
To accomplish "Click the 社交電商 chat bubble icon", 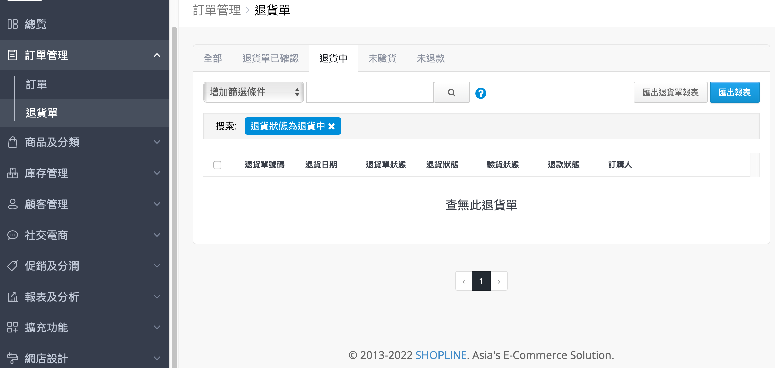I will [x=13, y=235].
